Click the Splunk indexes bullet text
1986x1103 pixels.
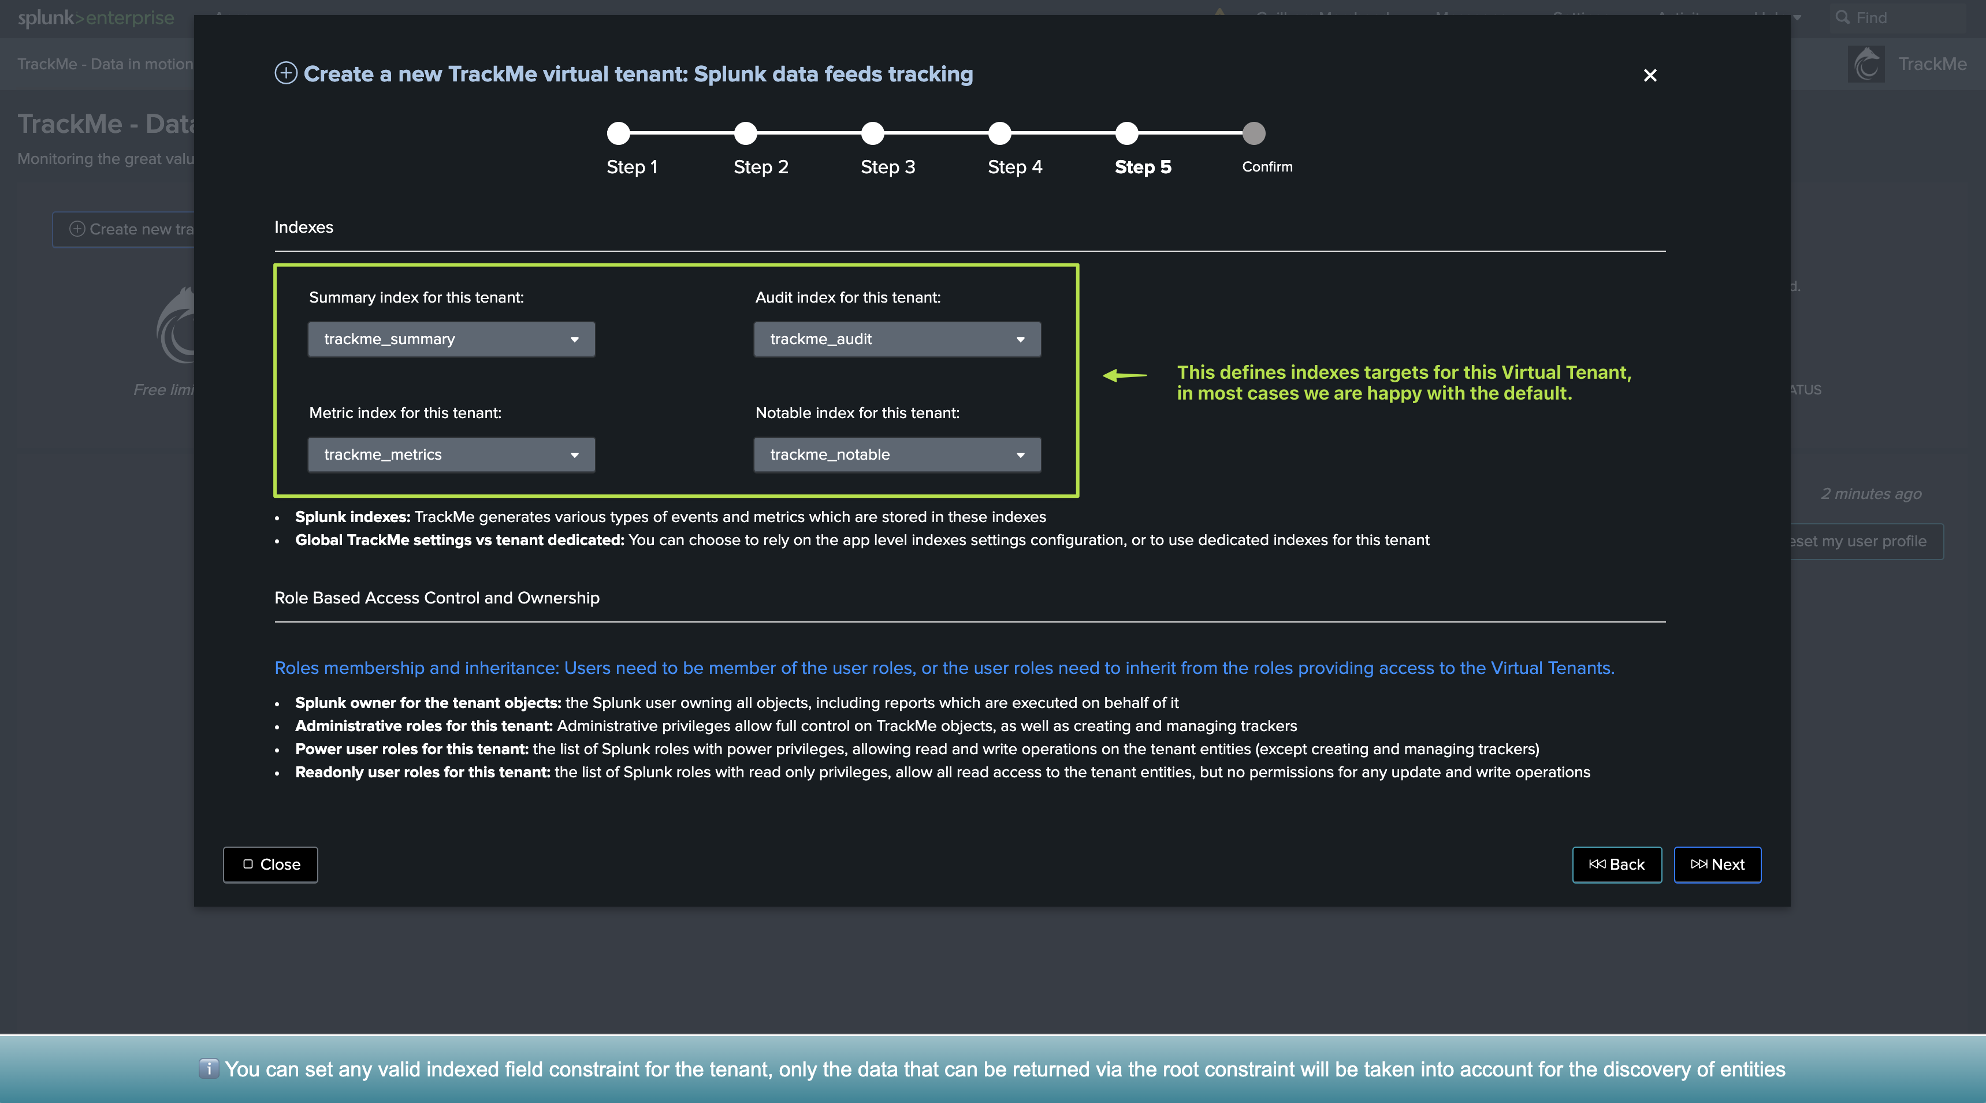(671, 517)
